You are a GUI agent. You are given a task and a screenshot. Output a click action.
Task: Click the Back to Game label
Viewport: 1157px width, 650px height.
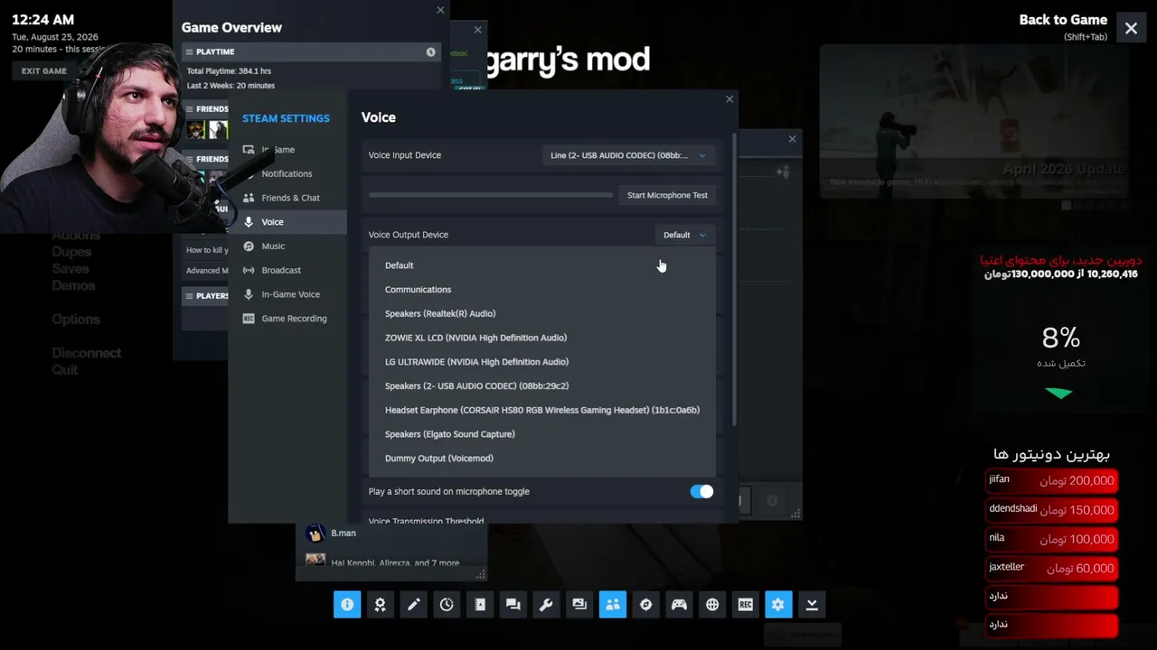(x=1063, y=20)
